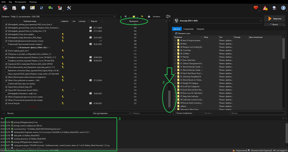288x152 pixels.
Task: Expand the 00 Item UI Improvements folder
Action: [175, 41]
